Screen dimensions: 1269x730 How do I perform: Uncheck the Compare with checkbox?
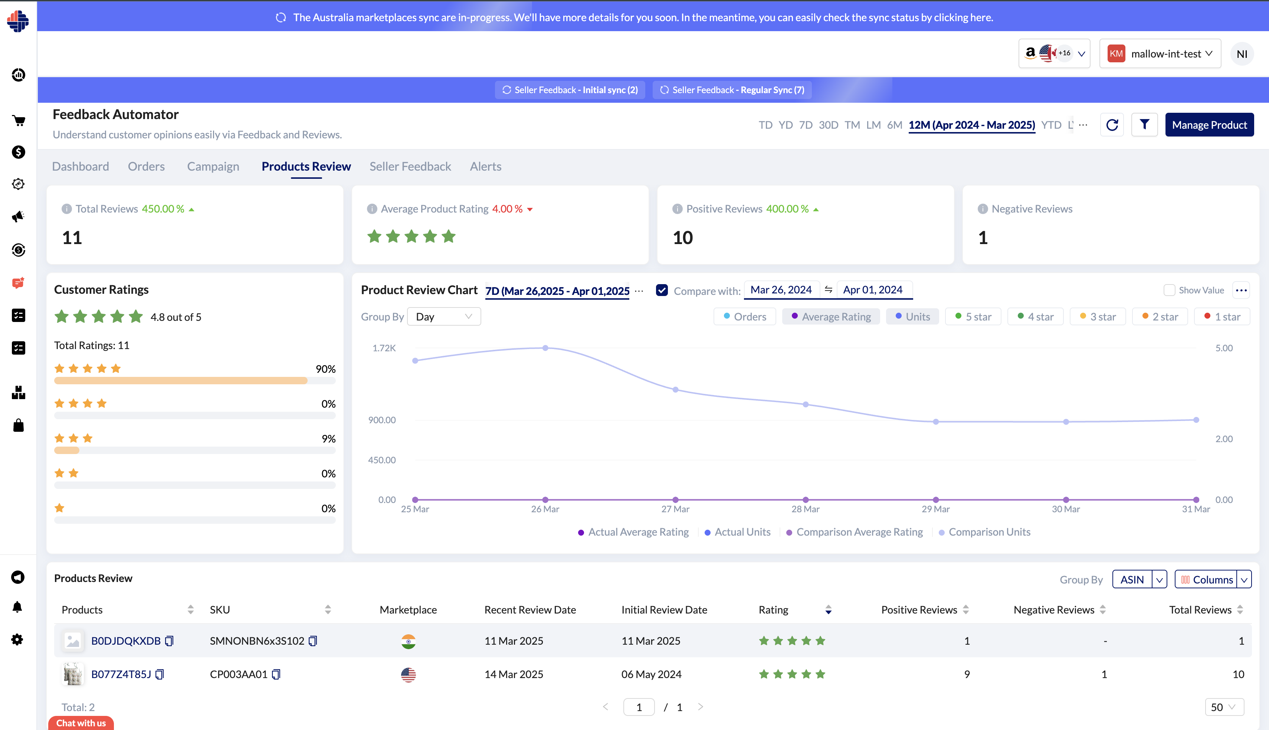coord(662,290)
